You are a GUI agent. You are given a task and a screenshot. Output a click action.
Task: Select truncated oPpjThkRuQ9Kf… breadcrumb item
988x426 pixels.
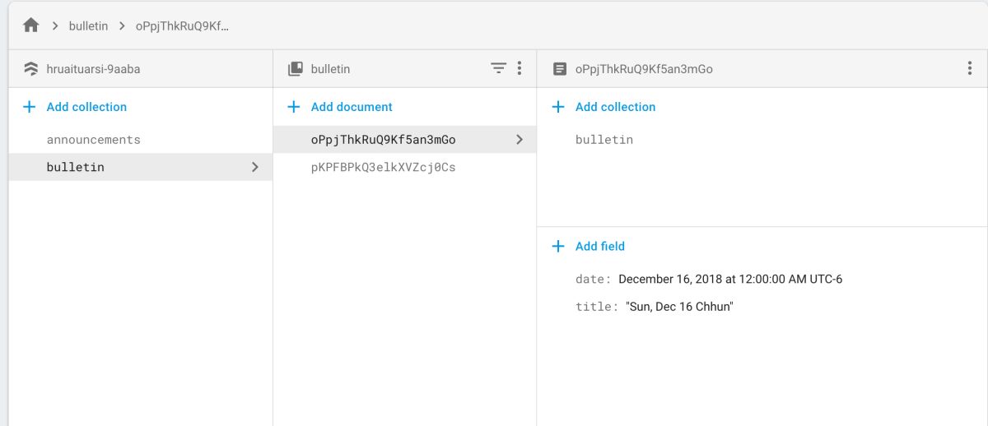[182, 25]
